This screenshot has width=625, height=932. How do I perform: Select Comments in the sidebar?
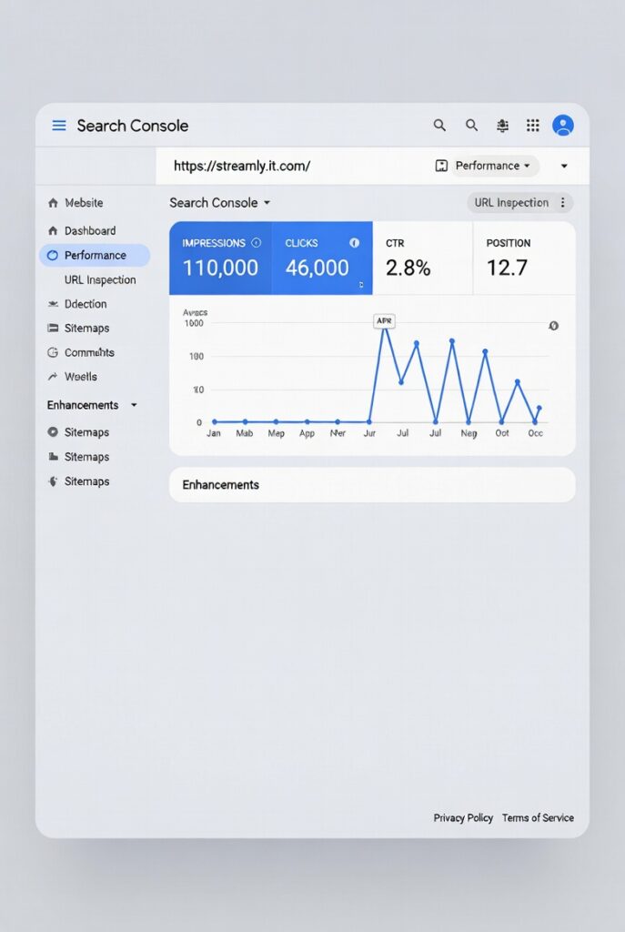tap(89, 352)
